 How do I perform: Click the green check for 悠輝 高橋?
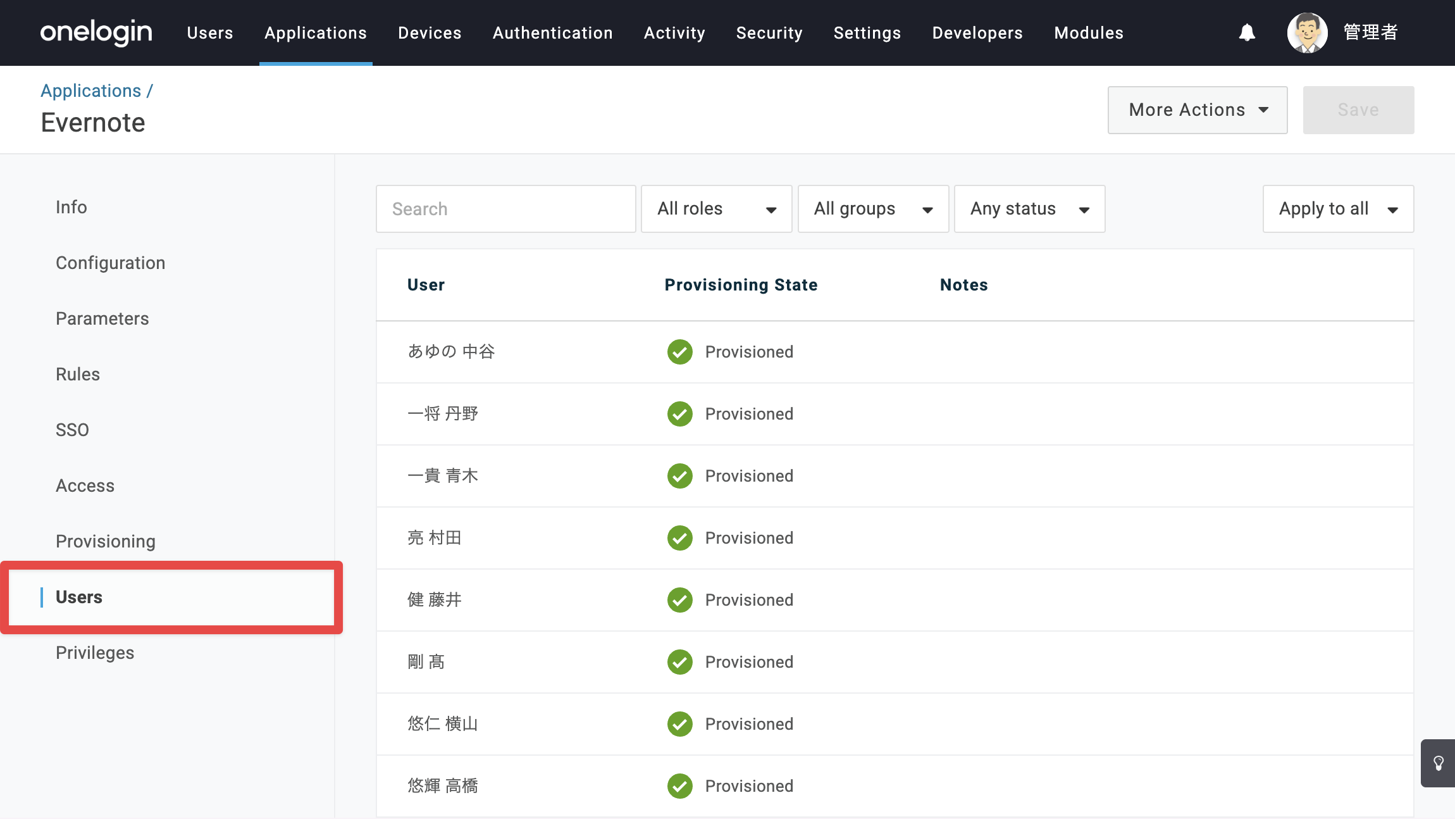679,786
